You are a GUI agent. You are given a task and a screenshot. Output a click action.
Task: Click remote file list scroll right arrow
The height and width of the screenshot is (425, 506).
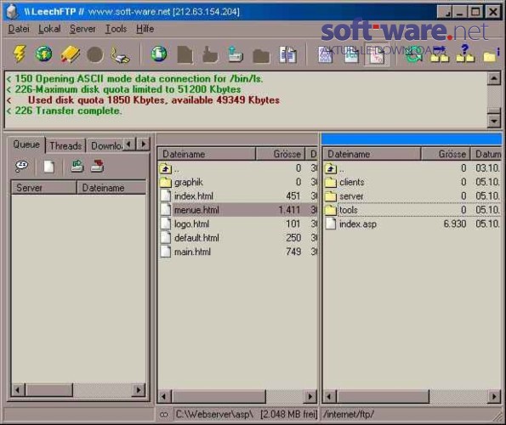click(x=494, y=396)
